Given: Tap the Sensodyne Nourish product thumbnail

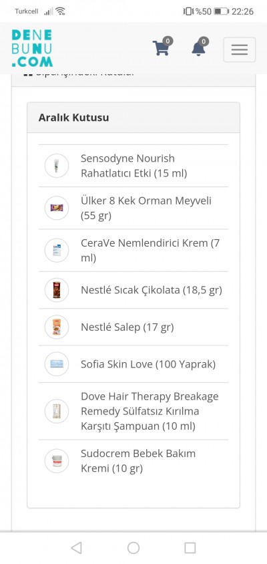Looking at the screenshot, I should (57, 166).
